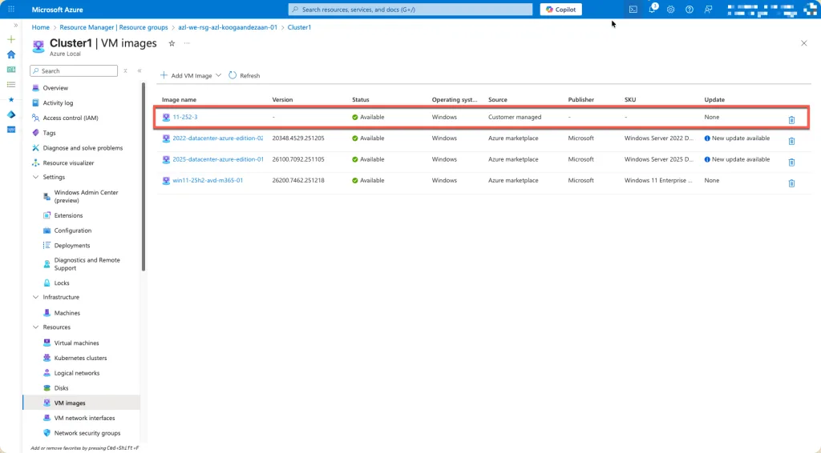Open the 2022-datacenter-azure-edition image link
This screenshot has width=821, height=453.
217,138
